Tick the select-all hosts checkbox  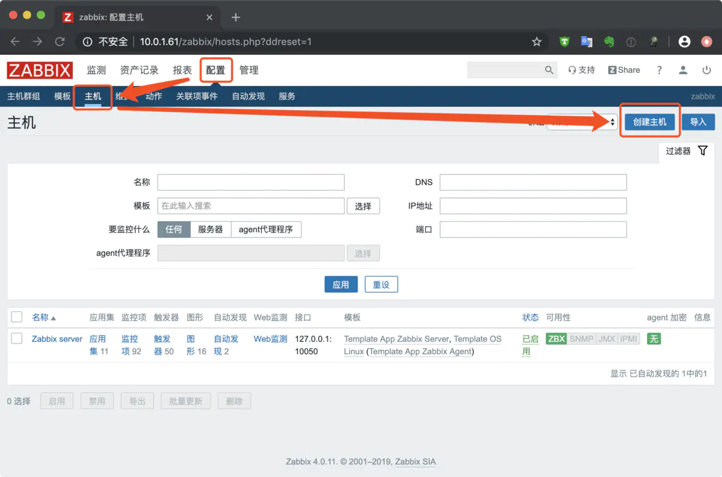coord(17,317)
